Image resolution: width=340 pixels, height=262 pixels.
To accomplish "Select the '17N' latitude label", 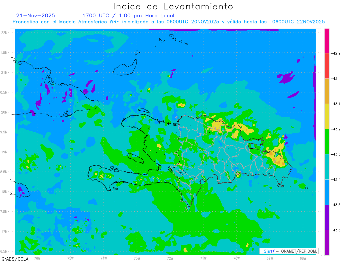I will tap(5, 231).
